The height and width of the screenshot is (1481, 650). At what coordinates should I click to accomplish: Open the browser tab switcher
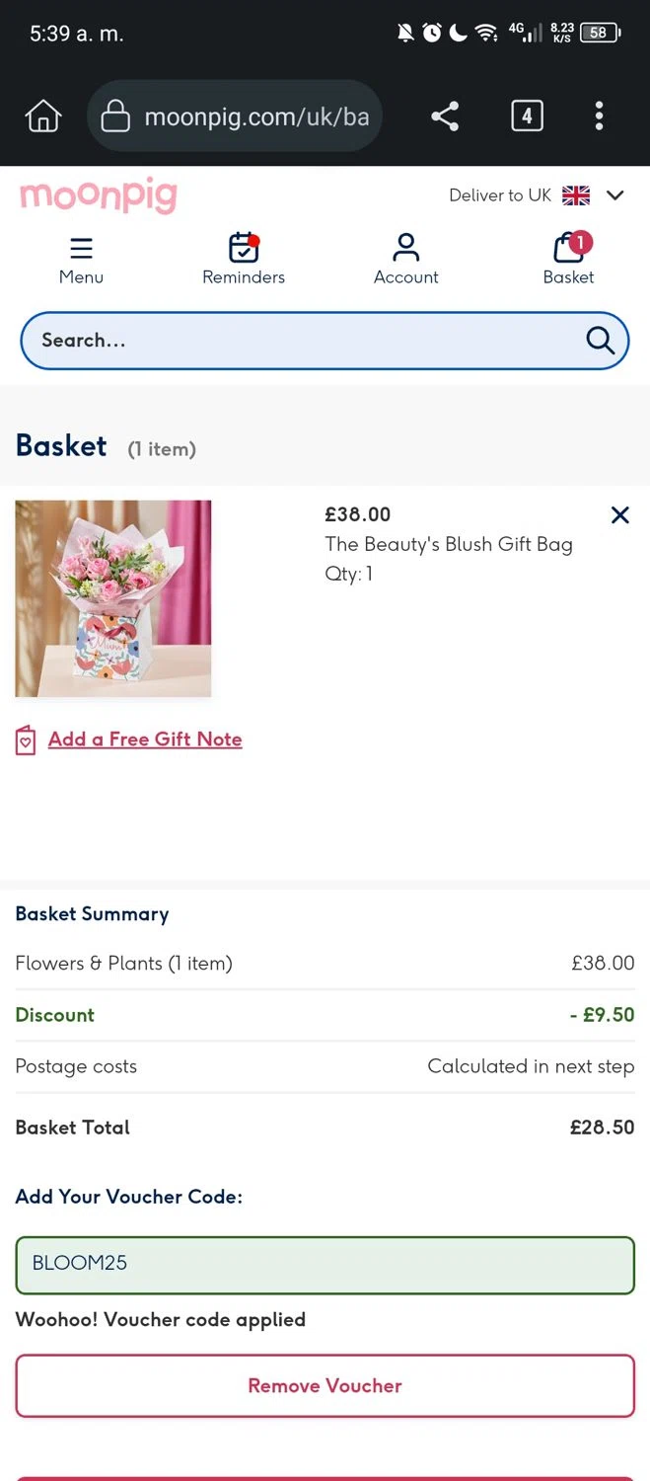click(x=527, y=117)
